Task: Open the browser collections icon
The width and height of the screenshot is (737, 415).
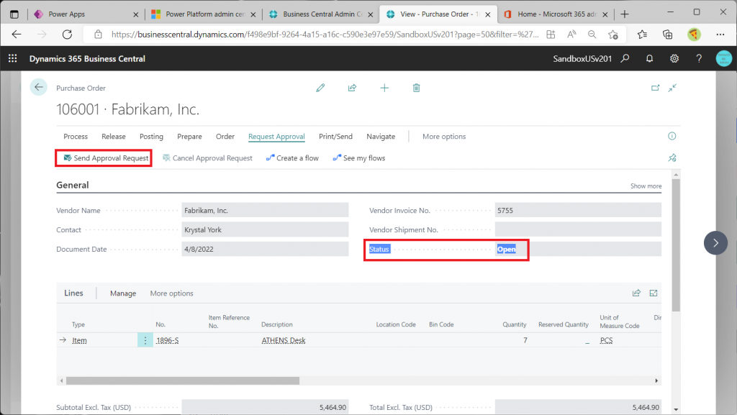Action: [667, 35]
